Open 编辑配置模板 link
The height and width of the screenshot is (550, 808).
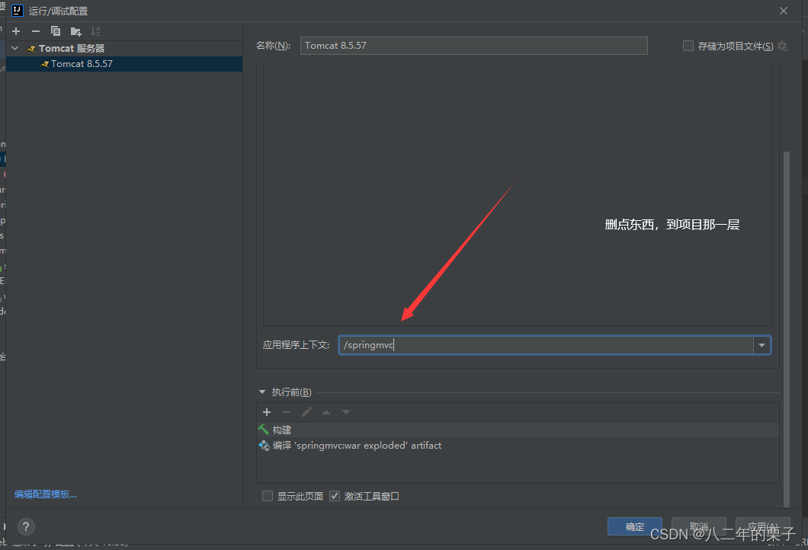(x=45, y=494)
